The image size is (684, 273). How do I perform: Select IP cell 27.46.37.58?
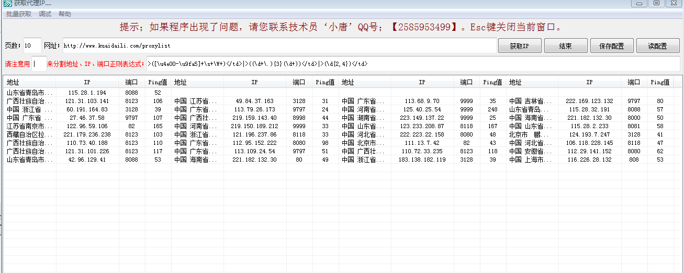[x=87, y=118]
